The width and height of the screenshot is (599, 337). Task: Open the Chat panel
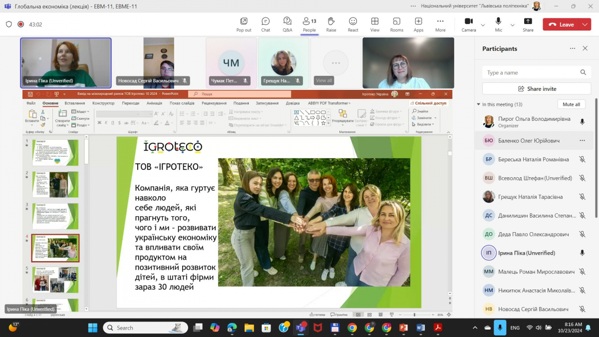point(266,24)
